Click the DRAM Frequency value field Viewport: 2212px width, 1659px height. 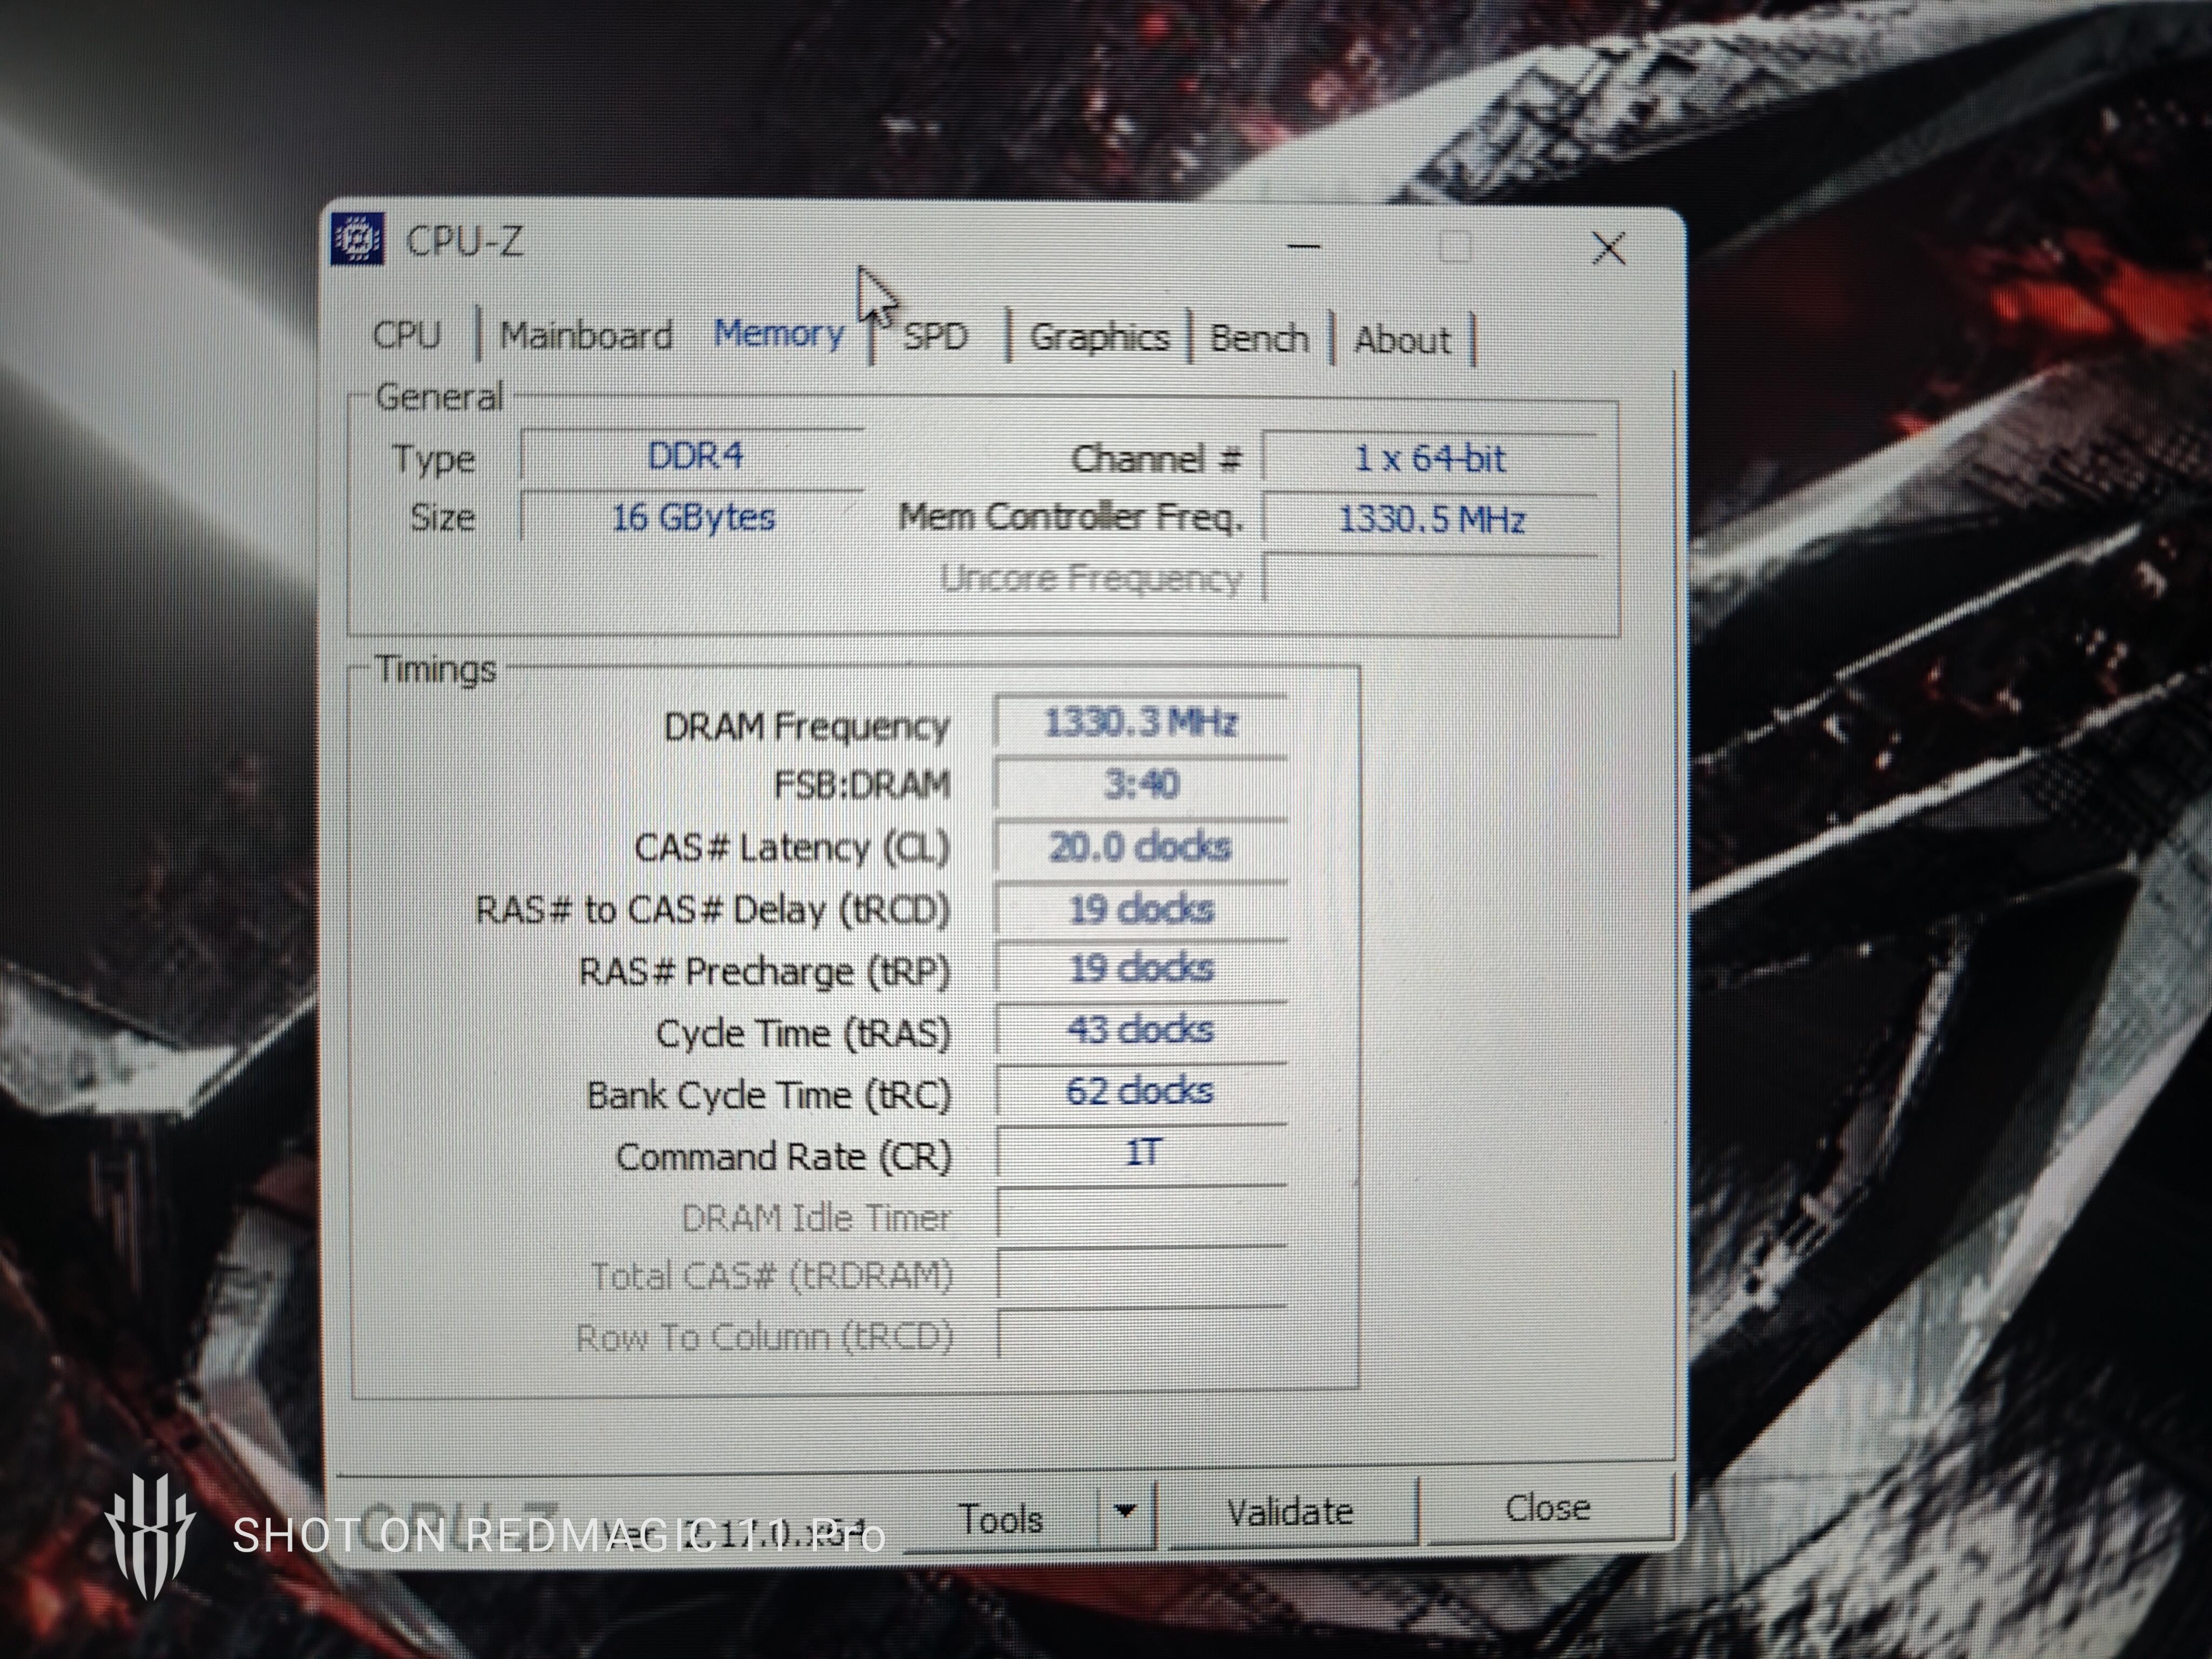[1140, 723]
